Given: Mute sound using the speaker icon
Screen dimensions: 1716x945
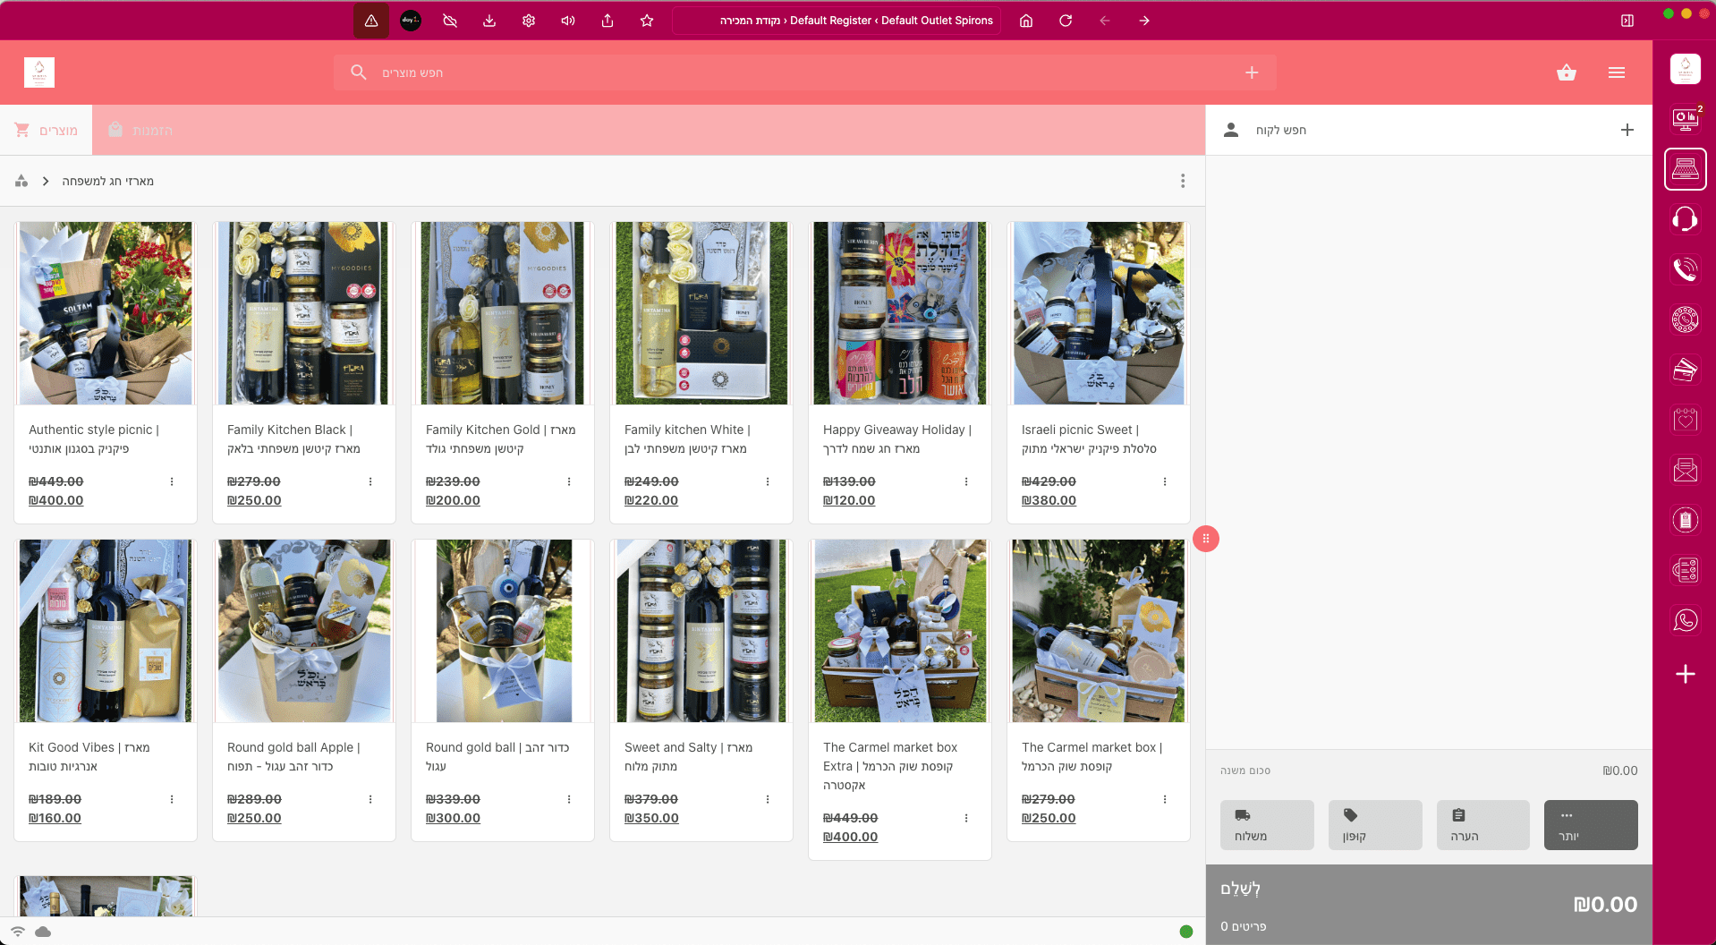Looking at the screenshot, I should (x=568, y=21).
